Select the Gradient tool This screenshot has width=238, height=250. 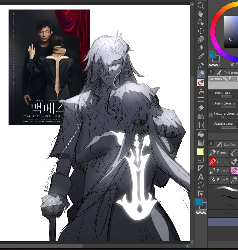201,143
